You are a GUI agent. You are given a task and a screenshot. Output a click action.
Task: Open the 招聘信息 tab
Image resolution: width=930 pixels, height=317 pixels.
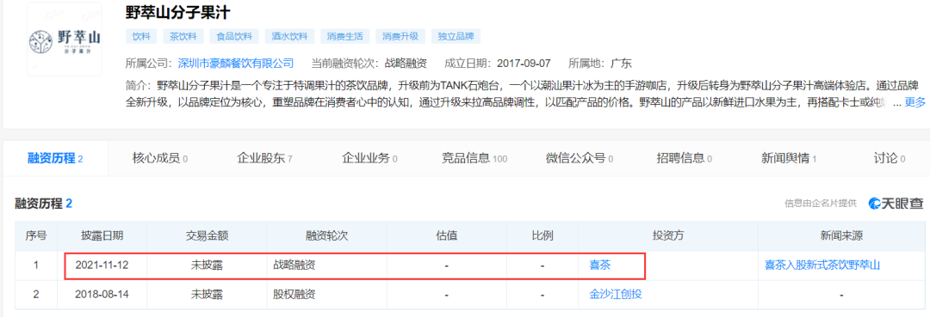pos(685,158)
